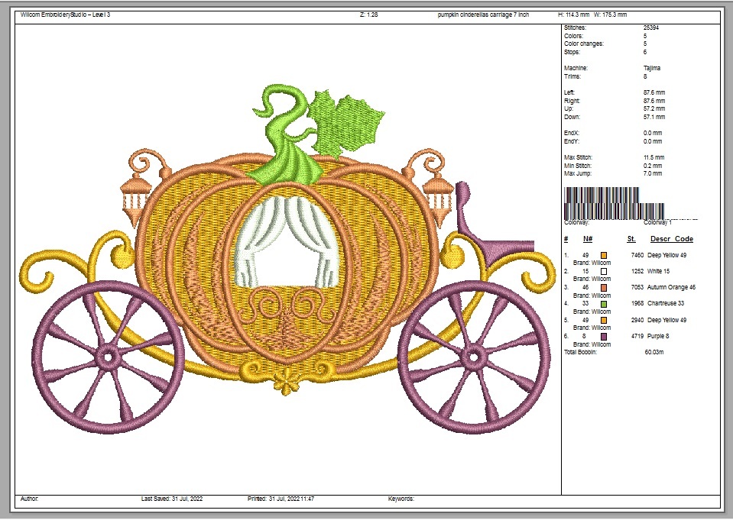Select the stitch count '2940' in row 5
Viewport: 733px width, 520px height.
[637, 321]
